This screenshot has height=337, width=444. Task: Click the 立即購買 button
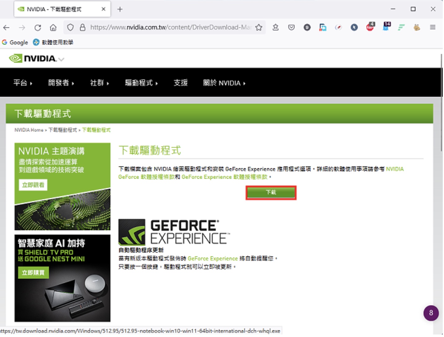coord(33,273)
